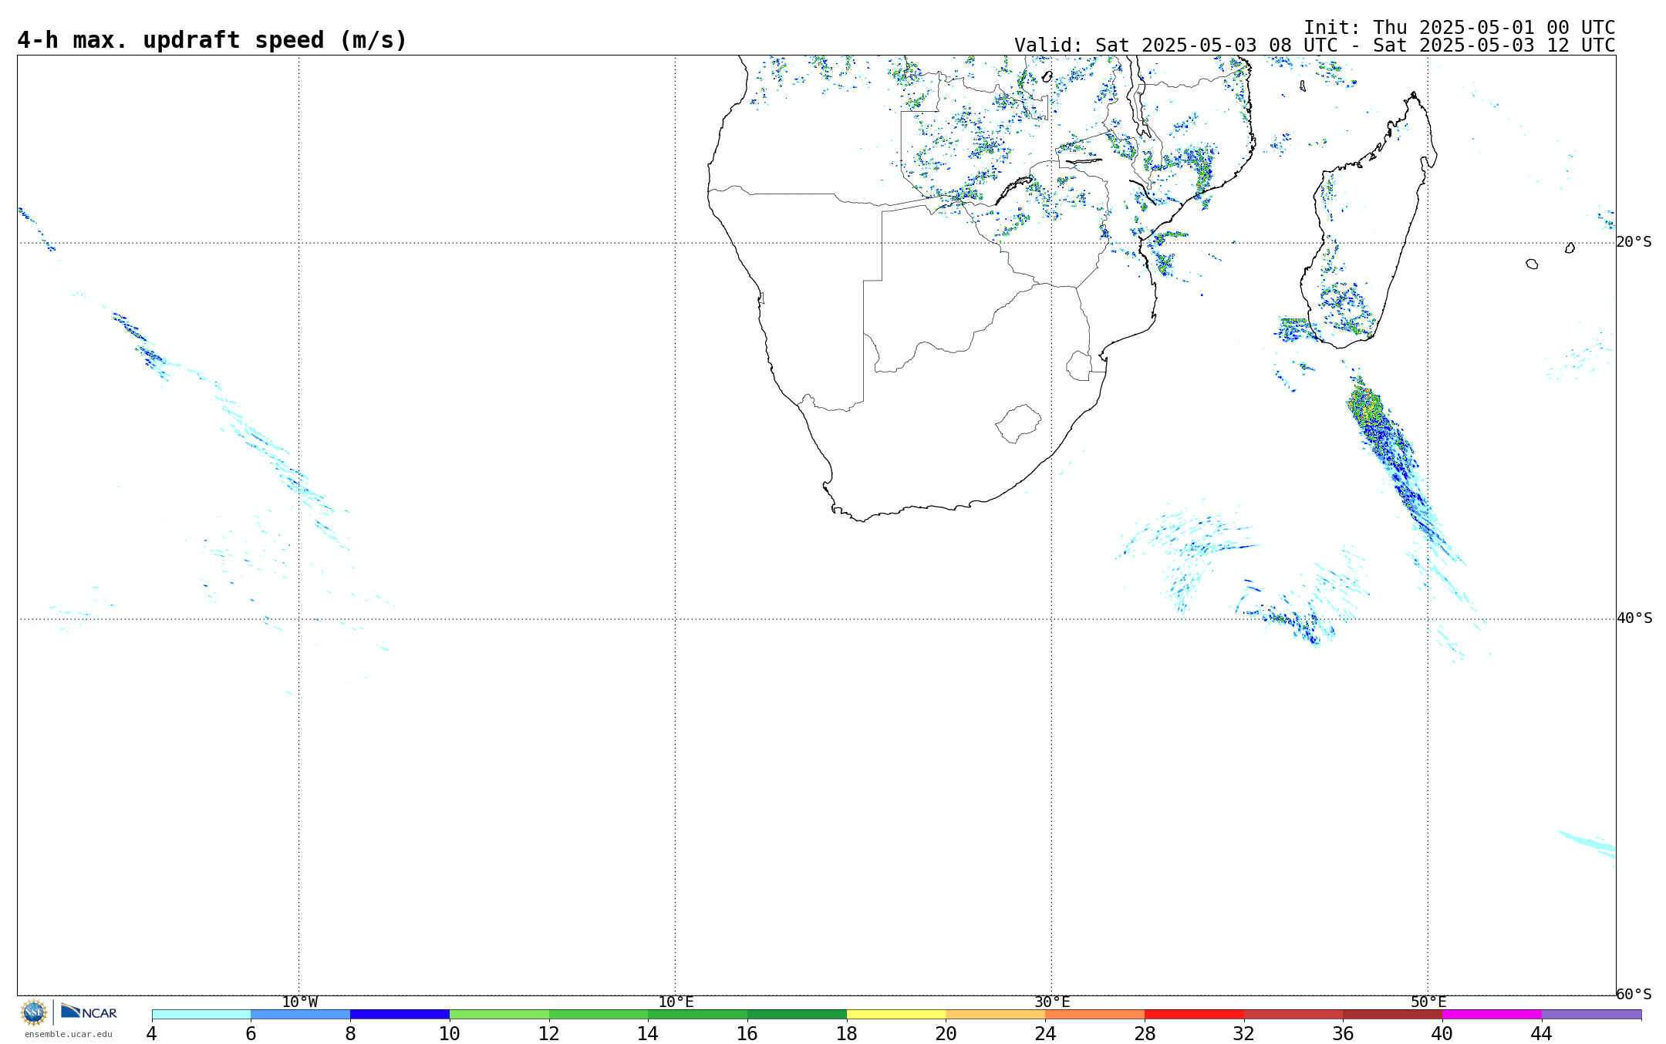This screenshot has height=1044, width=1666.
Task: Click the 24–28 m/s orange swatch
Action: 1094,1015
